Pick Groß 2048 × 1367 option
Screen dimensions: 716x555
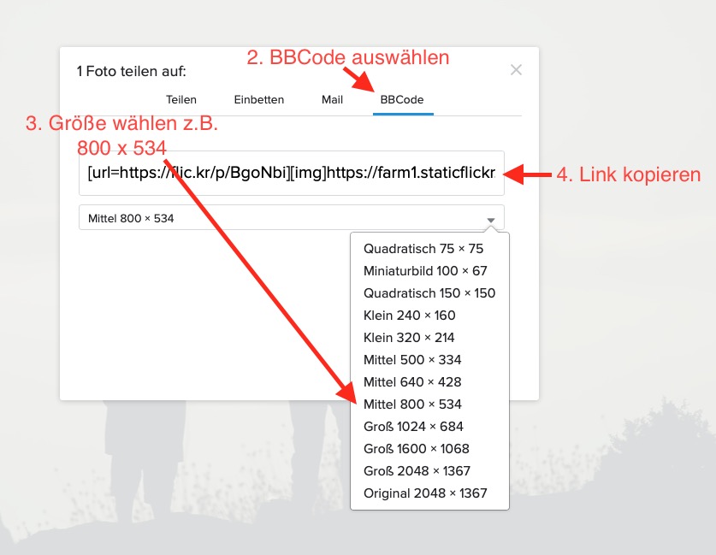point(417,471)
